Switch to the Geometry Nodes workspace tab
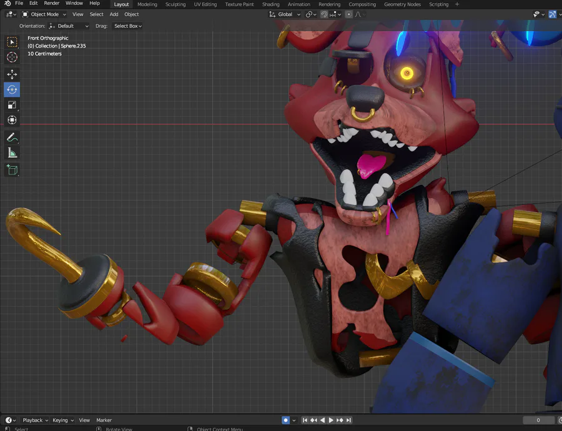The image size is (562, 431). point(403,4)
